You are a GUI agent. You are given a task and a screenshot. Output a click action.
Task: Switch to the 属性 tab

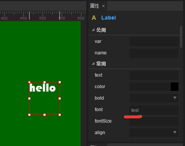pyautogui.click(x=94, y=6)
